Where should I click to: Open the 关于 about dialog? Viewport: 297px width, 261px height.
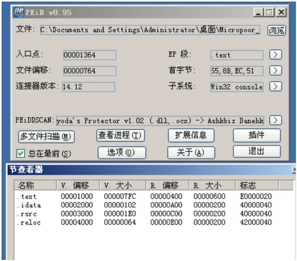191,153
